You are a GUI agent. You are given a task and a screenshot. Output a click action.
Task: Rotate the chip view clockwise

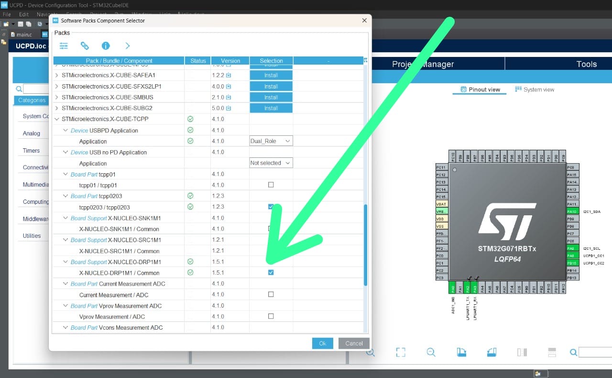pyautogui.click(x=461, y=352)
